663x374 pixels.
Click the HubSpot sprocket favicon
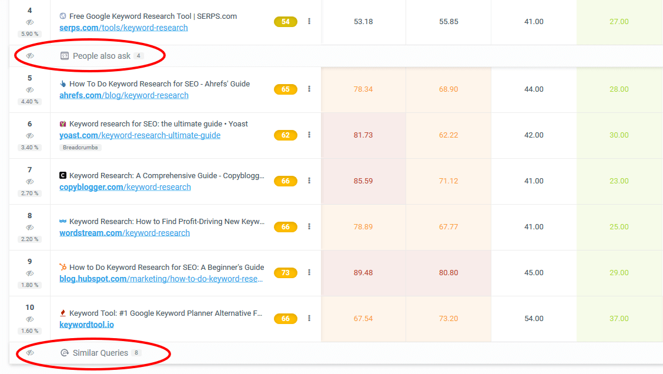click(62, 267)
